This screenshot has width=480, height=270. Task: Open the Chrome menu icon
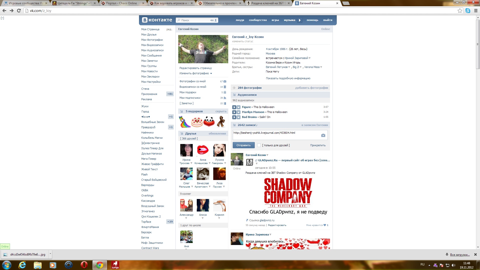pyautogui.click(x=476, y=11)
